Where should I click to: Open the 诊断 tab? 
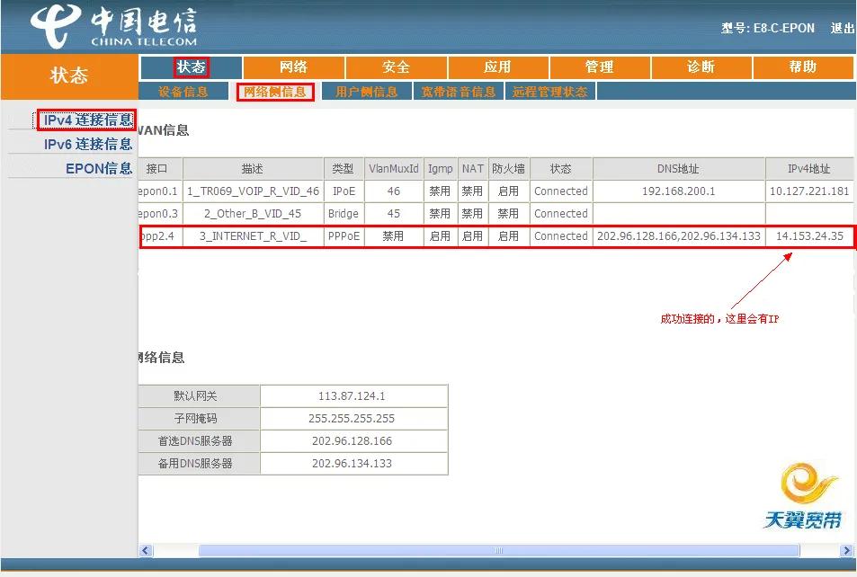click(701, 67)
